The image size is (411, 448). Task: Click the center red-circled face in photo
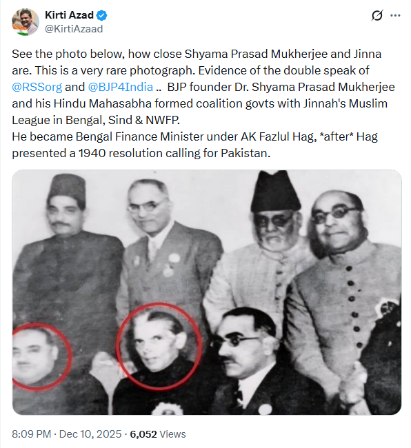tap(159, 346)
